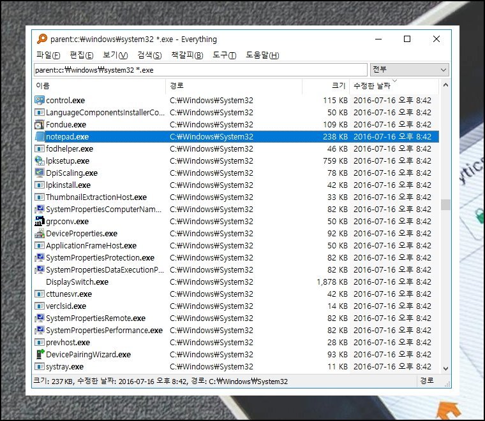Click the DevicePairingWizard.exe icon
Viewport: 485px width, 421px height.
pyautogui.click(x=40, y=354)
